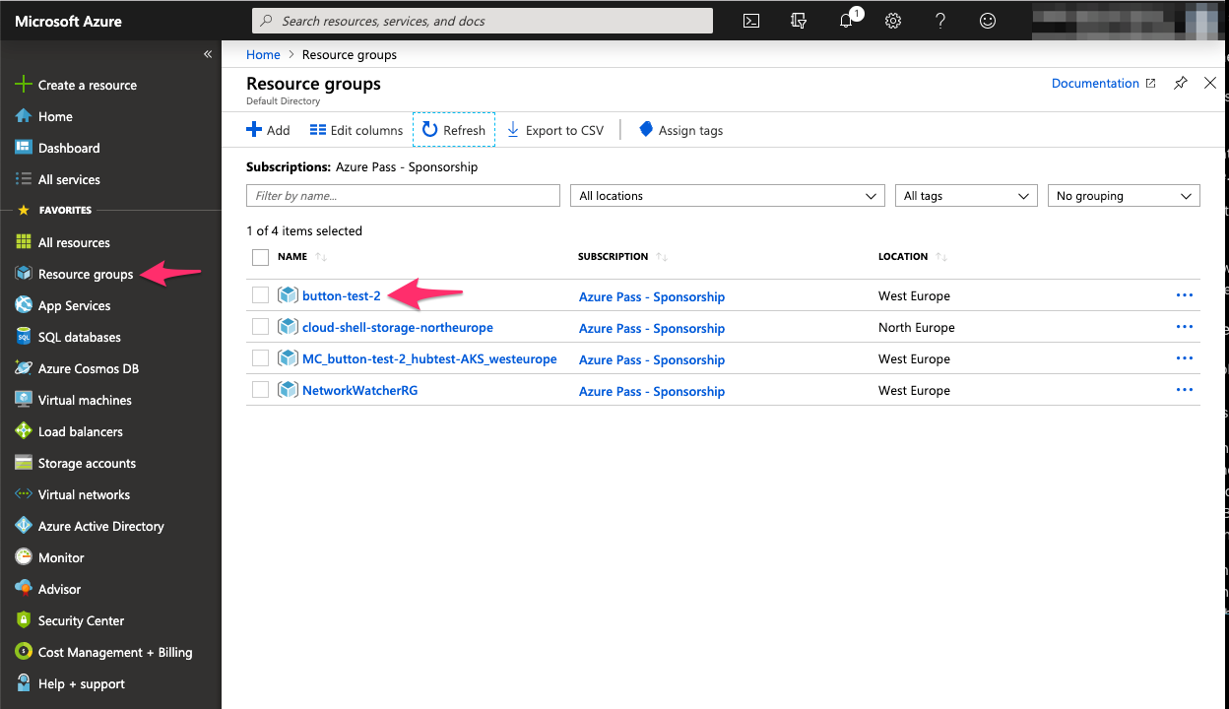
Task: Click Edit columns in the toolbar
Action: tap(356, 130)
